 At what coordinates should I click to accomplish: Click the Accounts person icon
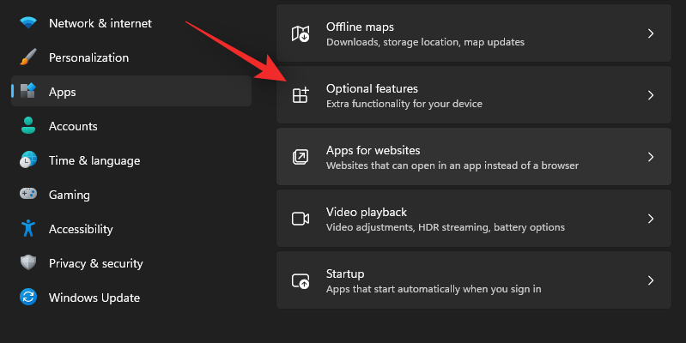coord(28,126)
